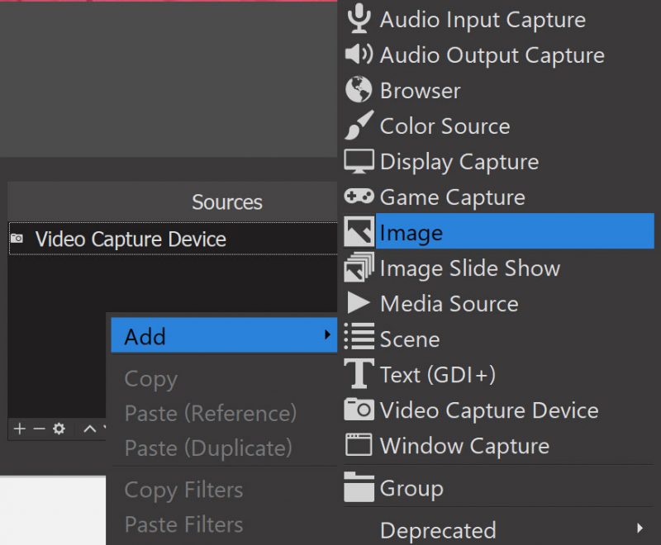The height and width of the screenshot is (545, 661).
Task: Click the microphone icon for Audio Input Capture
Action: click(x=359, y=19)
